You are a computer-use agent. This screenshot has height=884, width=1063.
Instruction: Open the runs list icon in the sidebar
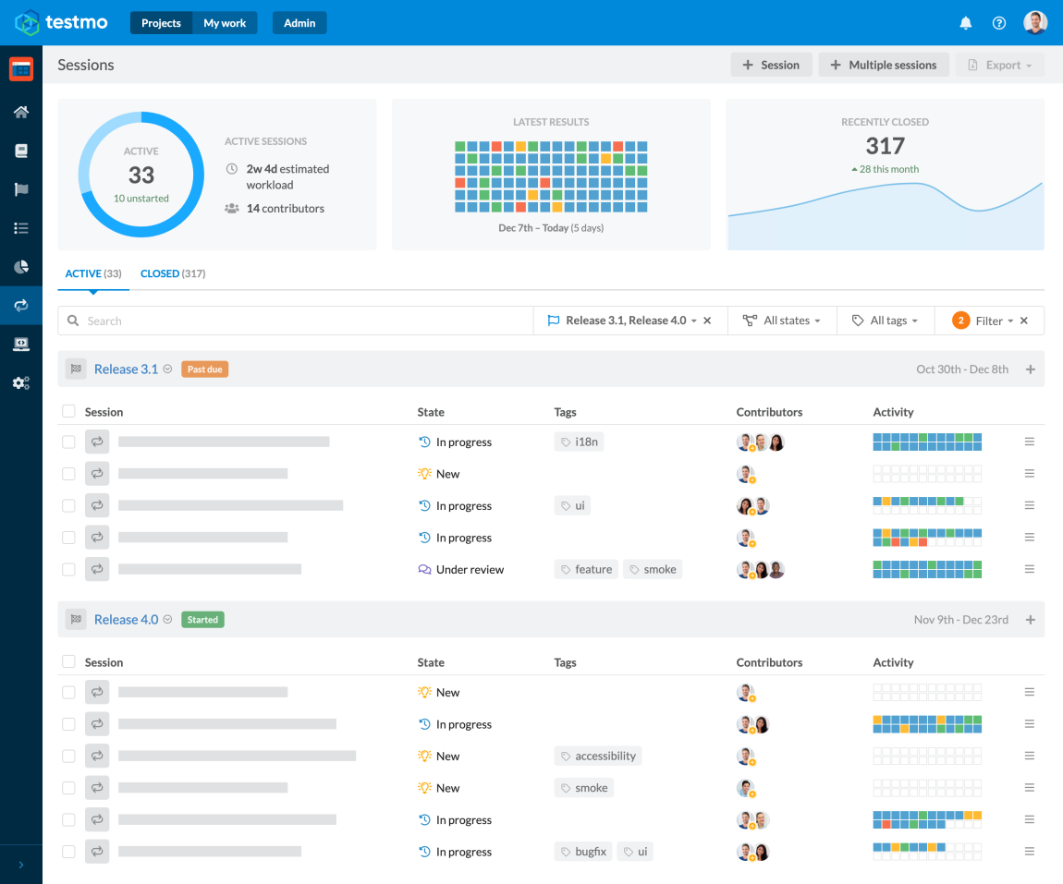[x=21, y=228]
